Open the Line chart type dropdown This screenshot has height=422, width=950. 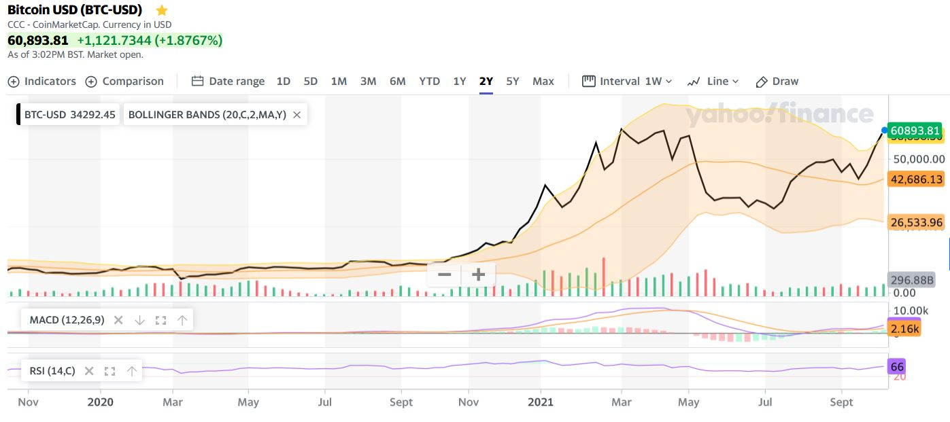pos(713,81)
